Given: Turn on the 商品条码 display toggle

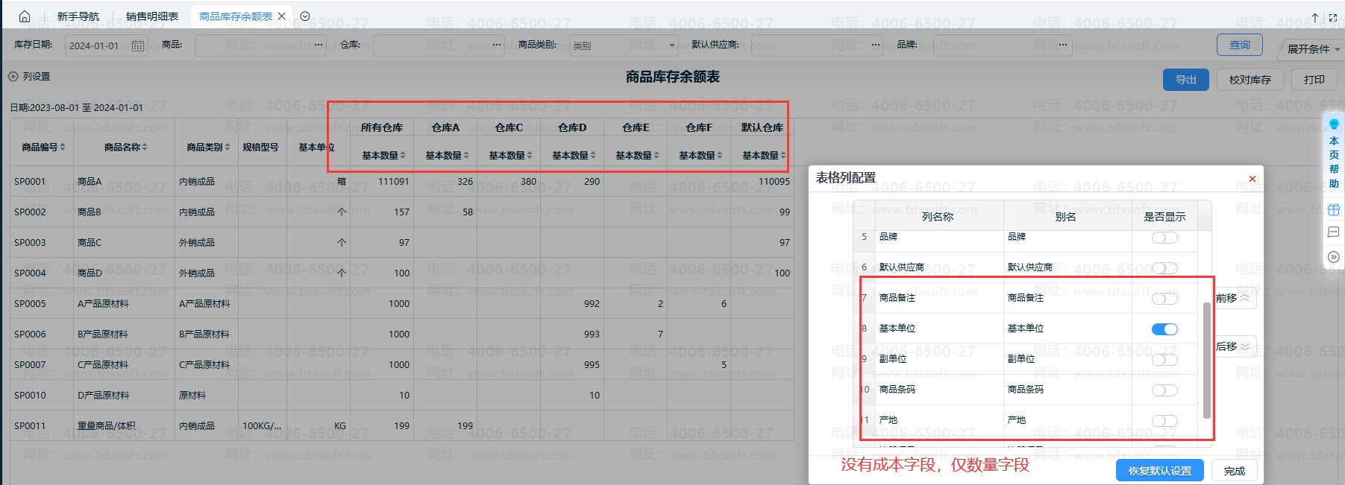Looking at the screenshot, I should tap(1164, 390).
